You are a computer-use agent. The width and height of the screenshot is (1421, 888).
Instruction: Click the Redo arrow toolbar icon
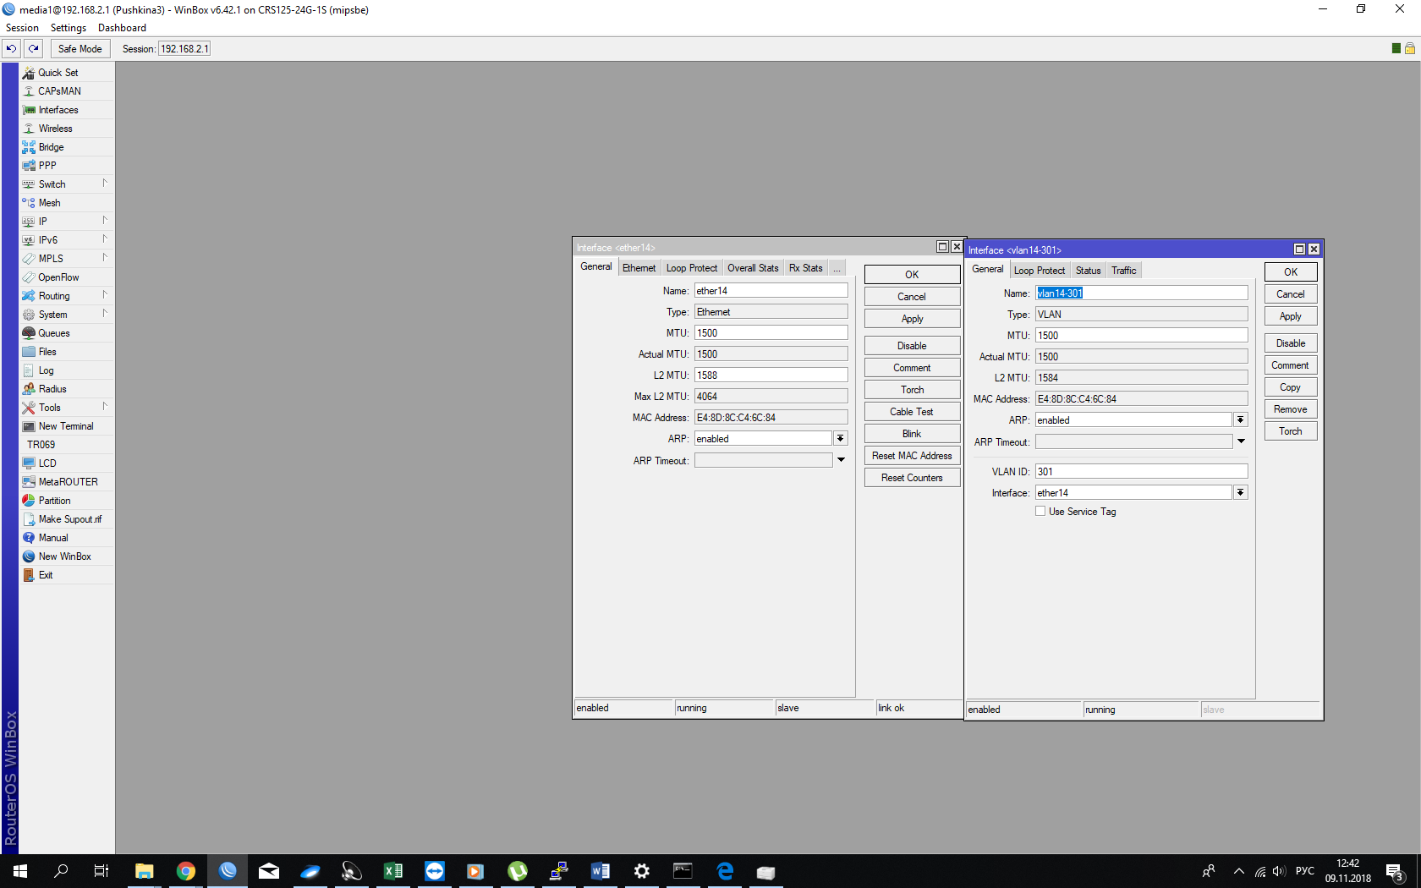(x=34, y=49)
